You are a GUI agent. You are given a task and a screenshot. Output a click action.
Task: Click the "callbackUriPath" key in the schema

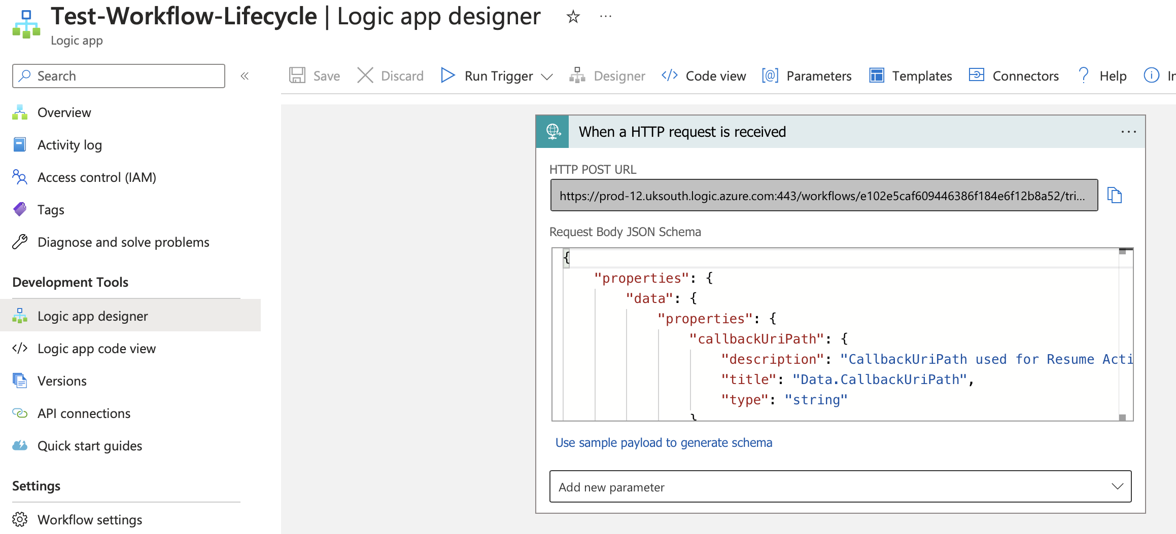756,339
